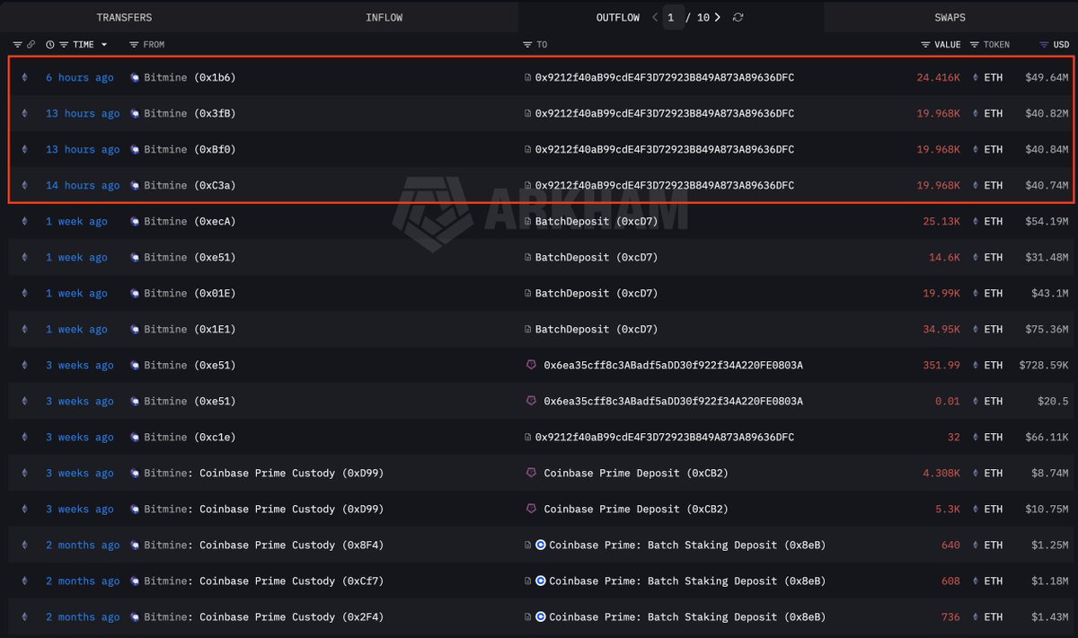Screen dimensions: 1078x638
Task: Open the SWAPS tab
Action: click(x=950, y=17)
